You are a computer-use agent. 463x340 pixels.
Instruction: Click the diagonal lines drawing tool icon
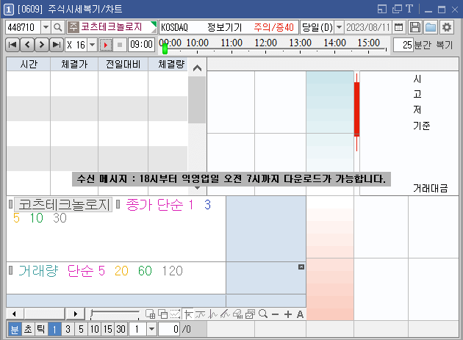[x=225, y=314]
